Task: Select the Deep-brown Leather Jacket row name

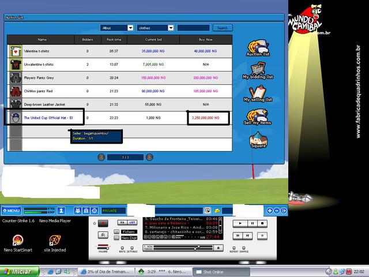Action: click(44, 104)
